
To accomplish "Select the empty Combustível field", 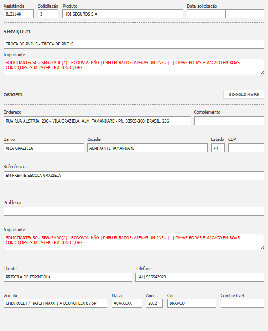I will [242, 303].
